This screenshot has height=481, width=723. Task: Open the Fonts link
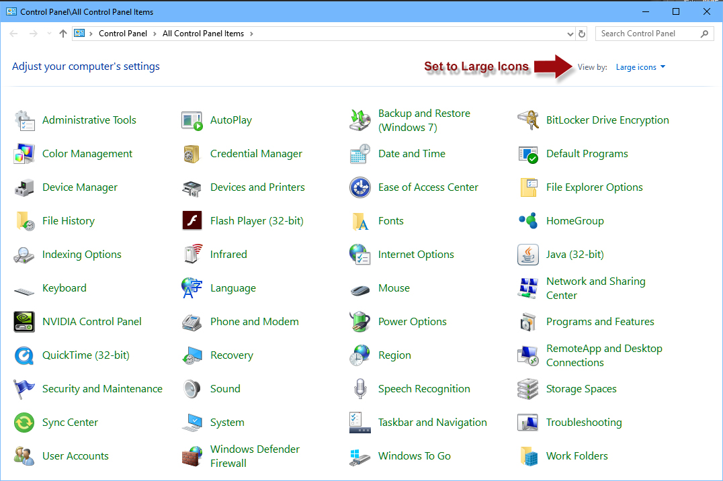(390, 221)
